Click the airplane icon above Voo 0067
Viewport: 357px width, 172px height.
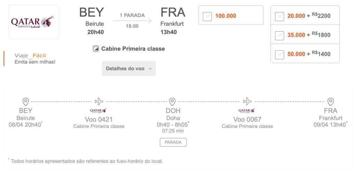tap(247, 102)
